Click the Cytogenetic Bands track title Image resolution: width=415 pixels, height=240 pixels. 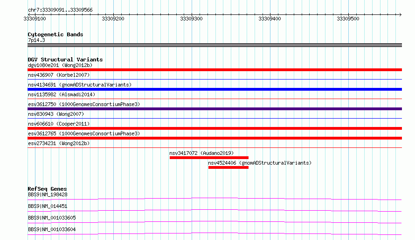click(x=55, y=34)
